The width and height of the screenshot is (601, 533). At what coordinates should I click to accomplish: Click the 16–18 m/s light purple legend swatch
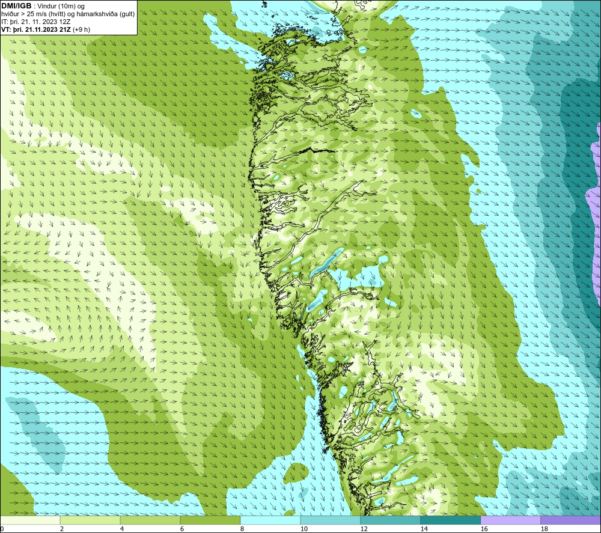(510, 520)
